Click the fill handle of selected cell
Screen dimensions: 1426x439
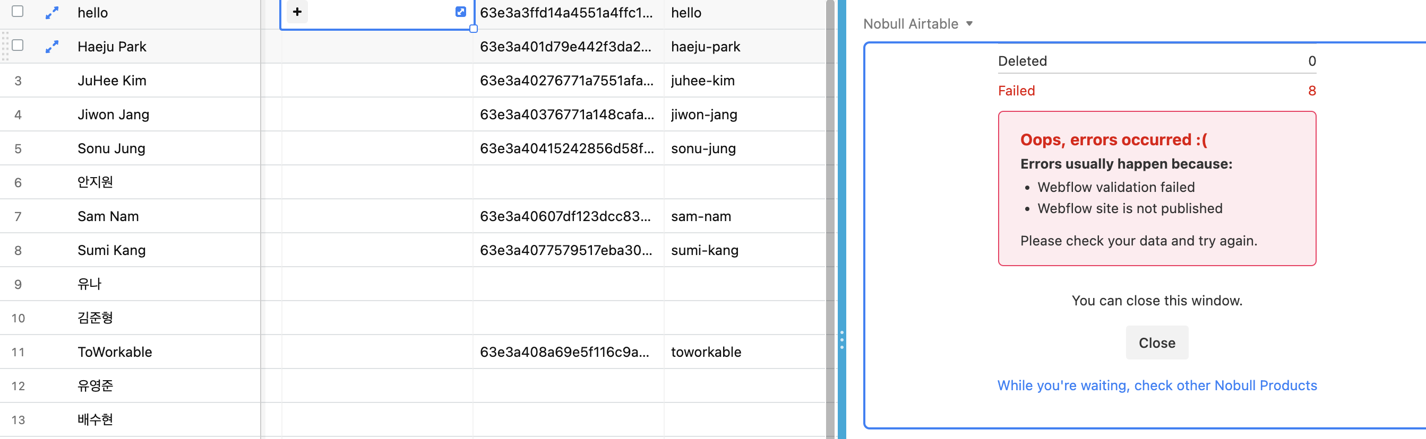point(474,29)
